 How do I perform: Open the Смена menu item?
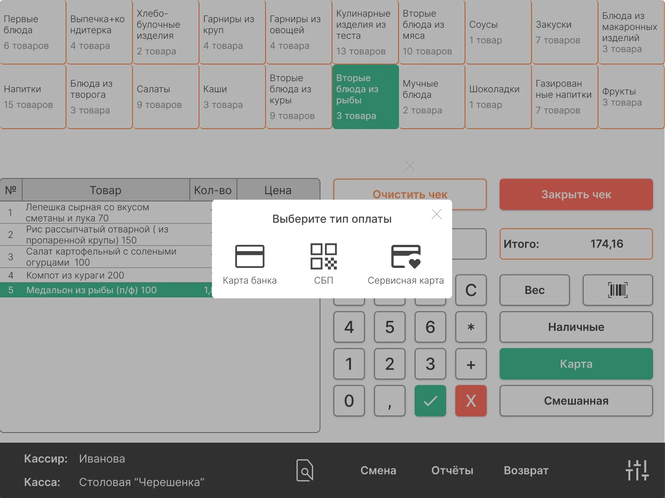tap(378, 470)
